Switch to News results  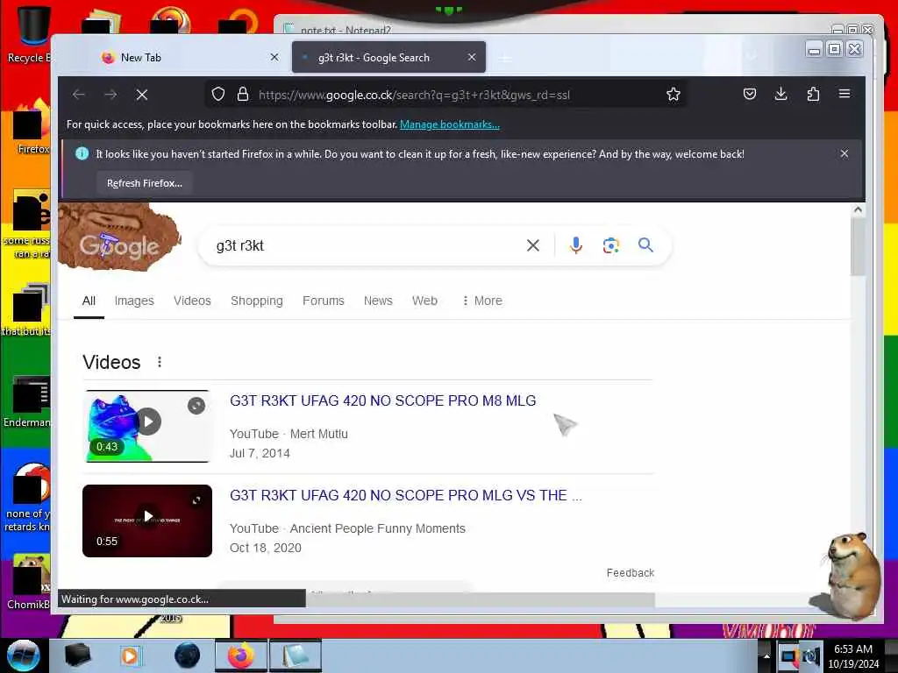click(x=378, y=301)
